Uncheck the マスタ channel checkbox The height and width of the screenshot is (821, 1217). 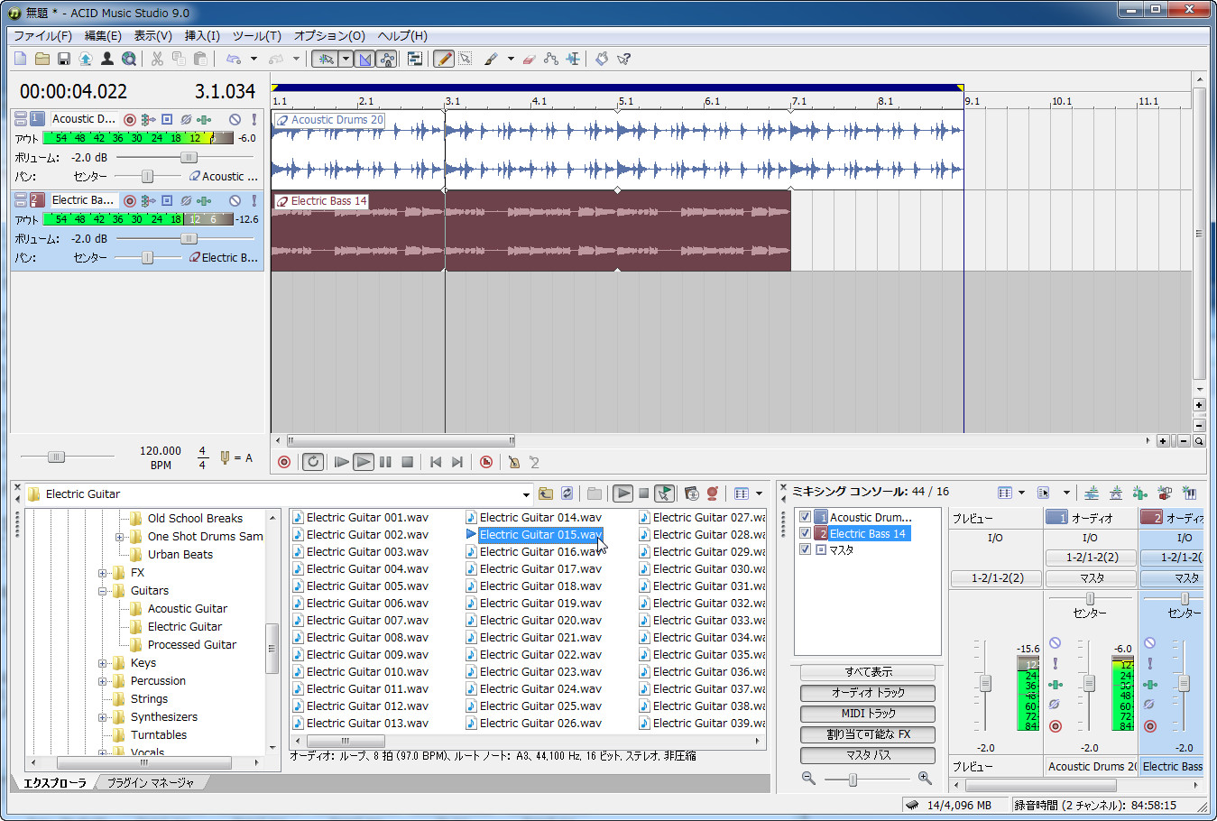point(806,549)
